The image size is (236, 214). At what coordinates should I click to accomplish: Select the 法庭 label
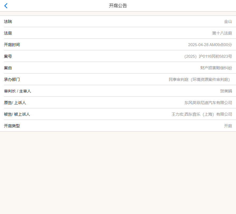[8, 33]
